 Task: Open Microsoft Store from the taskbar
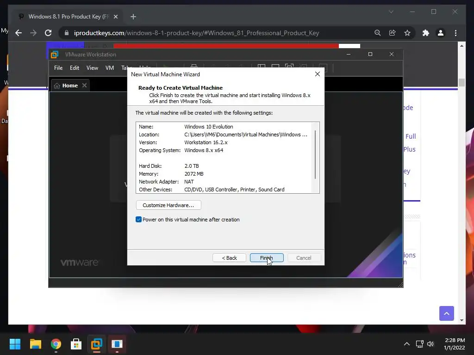76,344
